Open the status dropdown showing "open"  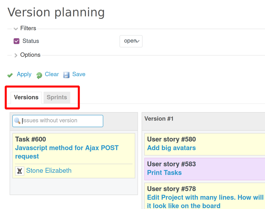tap(131, 41)
